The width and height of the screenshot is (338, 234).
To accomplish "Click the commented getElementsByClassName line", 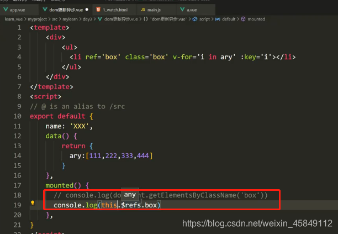I will (x=161, y=195).
